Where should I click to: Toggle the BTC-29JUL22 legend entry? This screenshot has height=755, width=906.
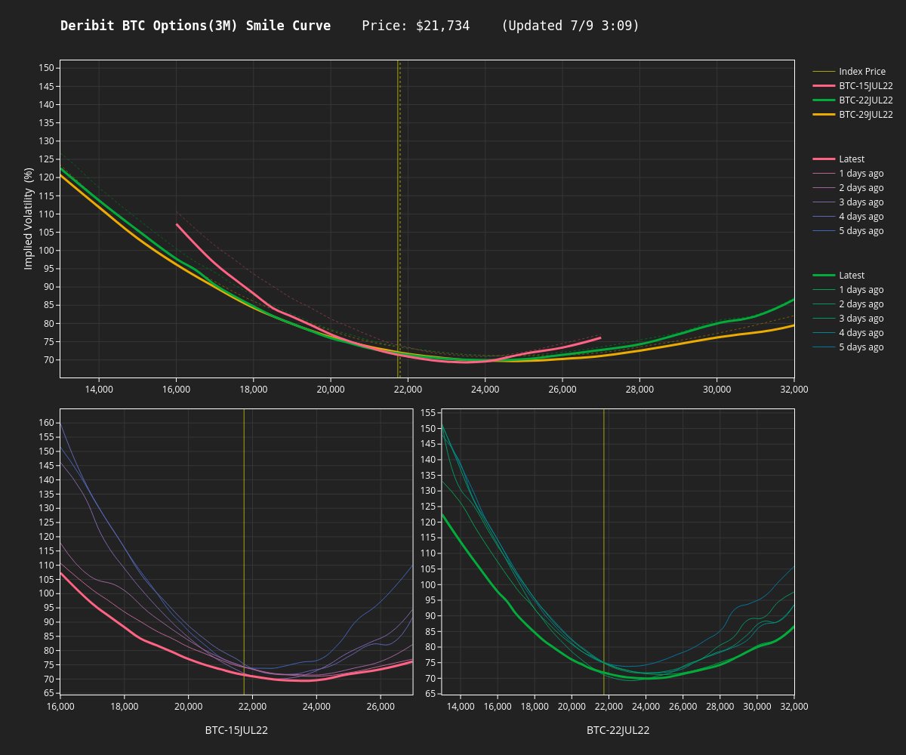pos(853,115)
